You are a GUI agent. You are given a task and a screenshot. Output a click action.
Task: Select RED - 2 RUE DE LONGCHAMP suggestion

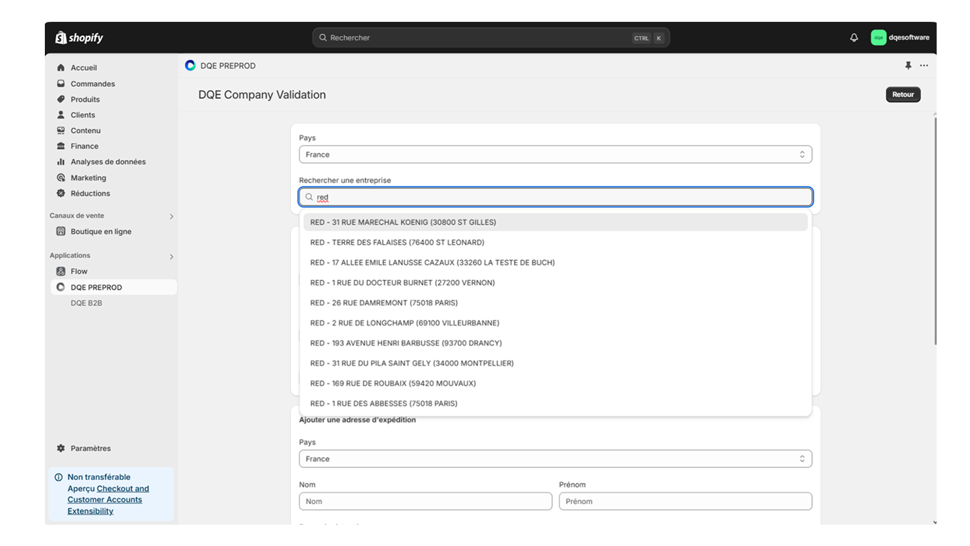click(555, 323)
